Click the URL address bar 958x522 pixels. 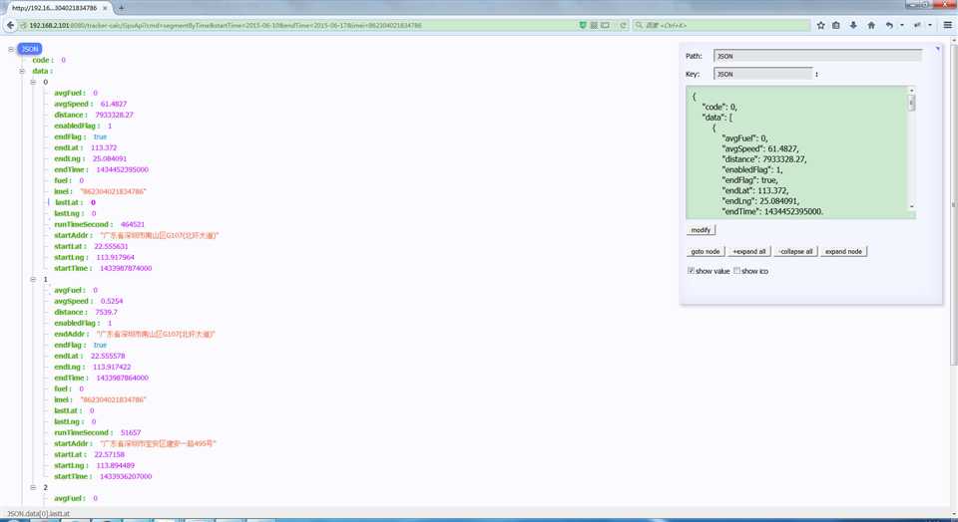[x=299, y=25]
